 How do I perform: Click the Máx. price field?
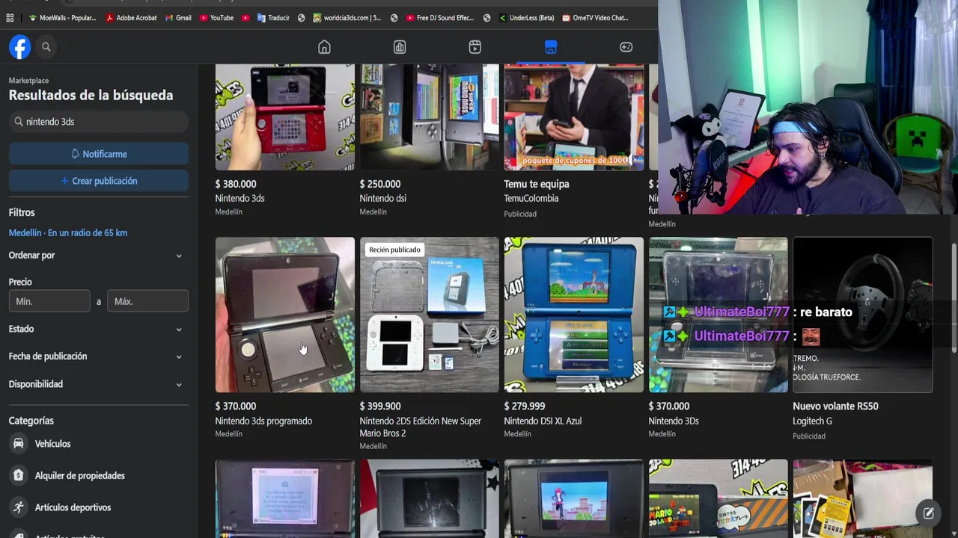[x=147, y=301]
